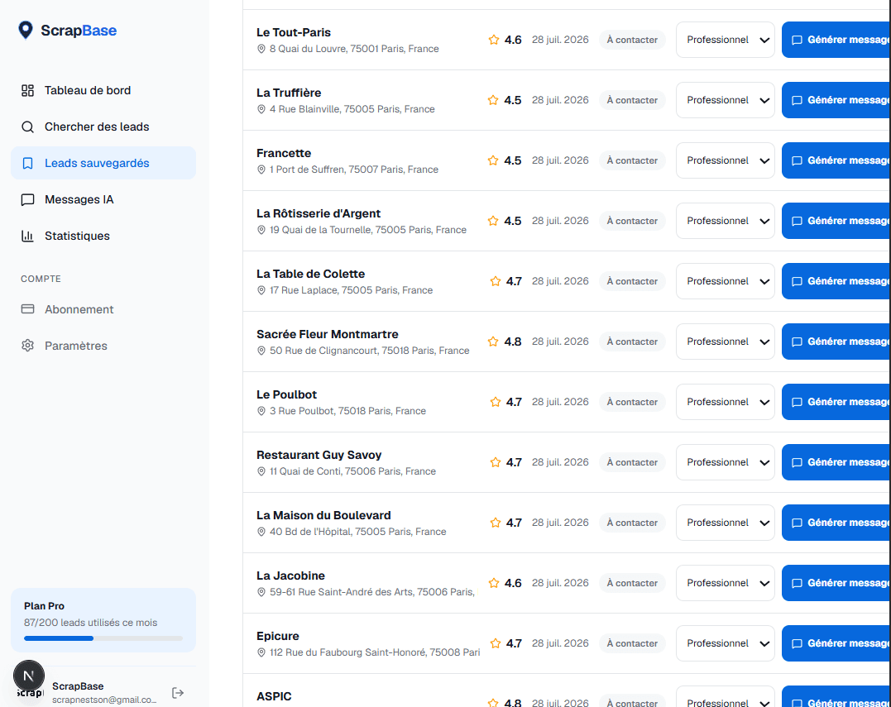
Task: Click the Plan Pro leads usage progress bar
Action: (103, 638)
